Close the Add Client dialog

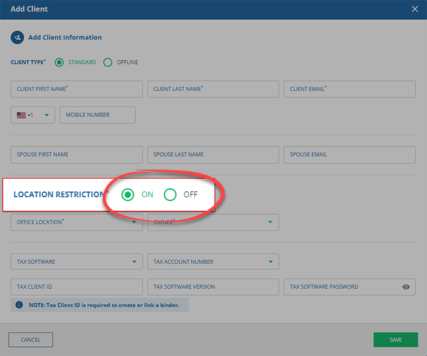coord(414,9)
